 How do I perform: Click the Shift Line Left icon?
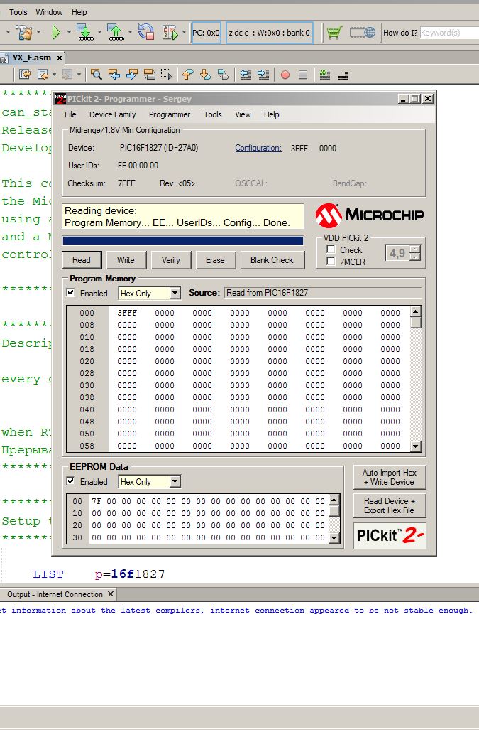tap(245, 75)
